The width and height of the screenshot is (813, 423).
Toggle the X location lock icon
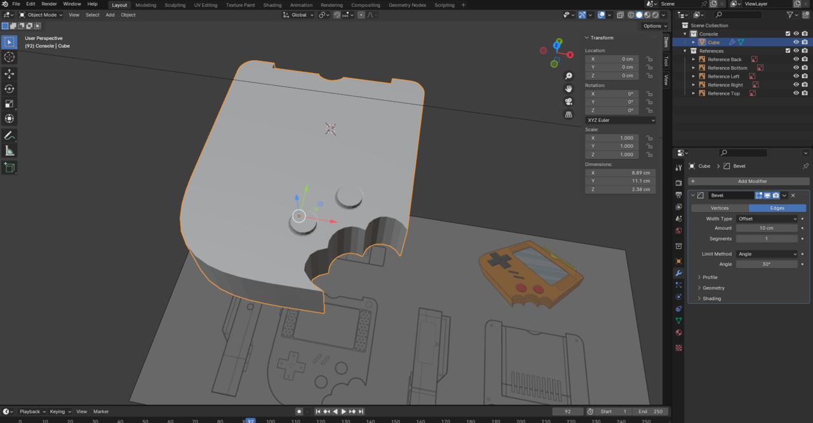pos(649,59)
